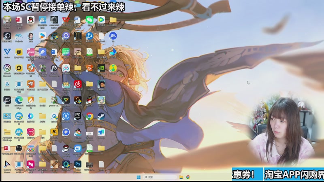Launch the WeGame desktop shortcut

(78, 100)
